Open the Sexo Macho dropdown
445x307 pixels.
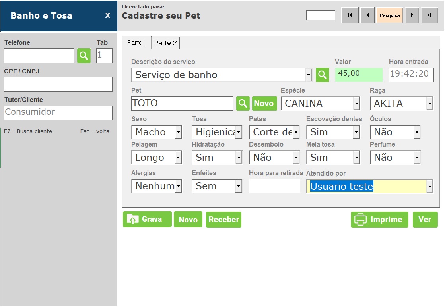178,132
